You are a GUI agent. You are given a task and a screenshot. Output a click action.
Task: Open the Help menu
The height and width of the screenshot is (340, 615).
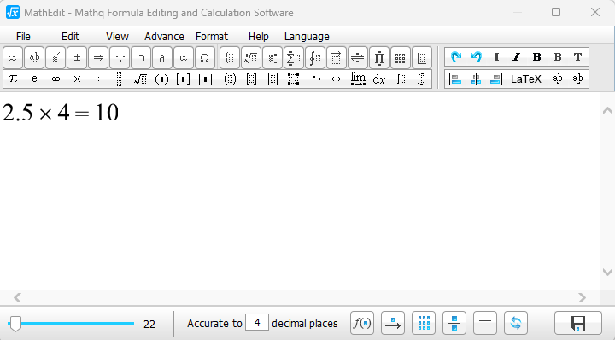(x=259, y=37)
